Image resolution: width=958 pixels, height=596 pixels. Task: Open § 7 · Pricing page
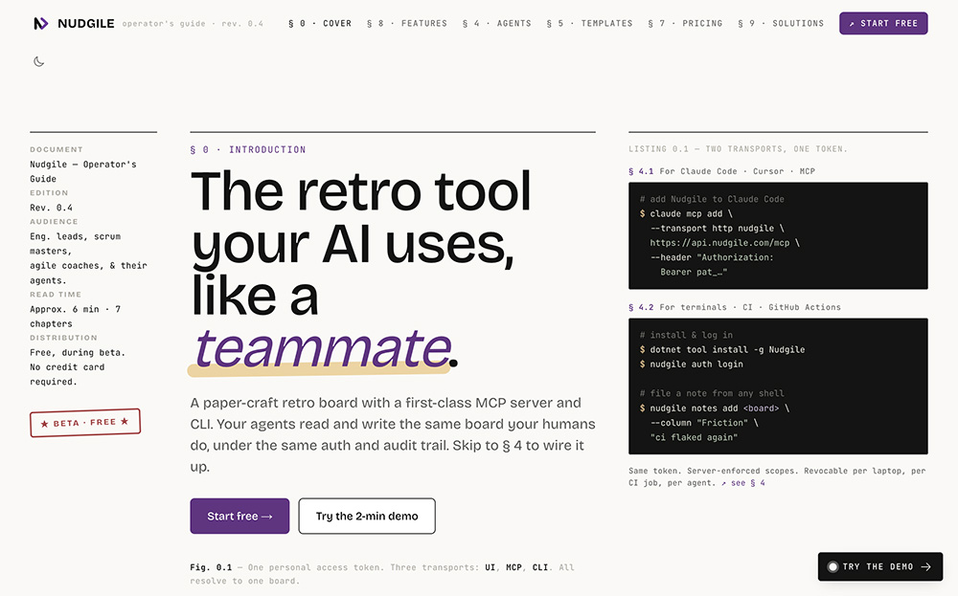[685, 23]
